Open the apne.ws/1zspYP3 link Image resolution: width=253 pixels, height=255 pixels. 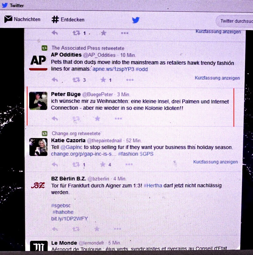[113, 69]
